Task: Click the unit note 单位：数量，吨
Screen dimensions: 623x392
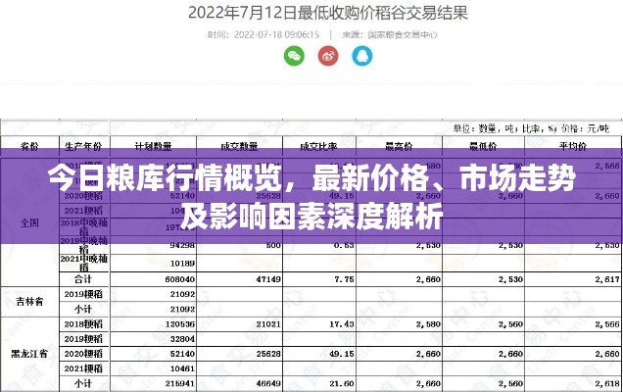Action: coord(484,127)
